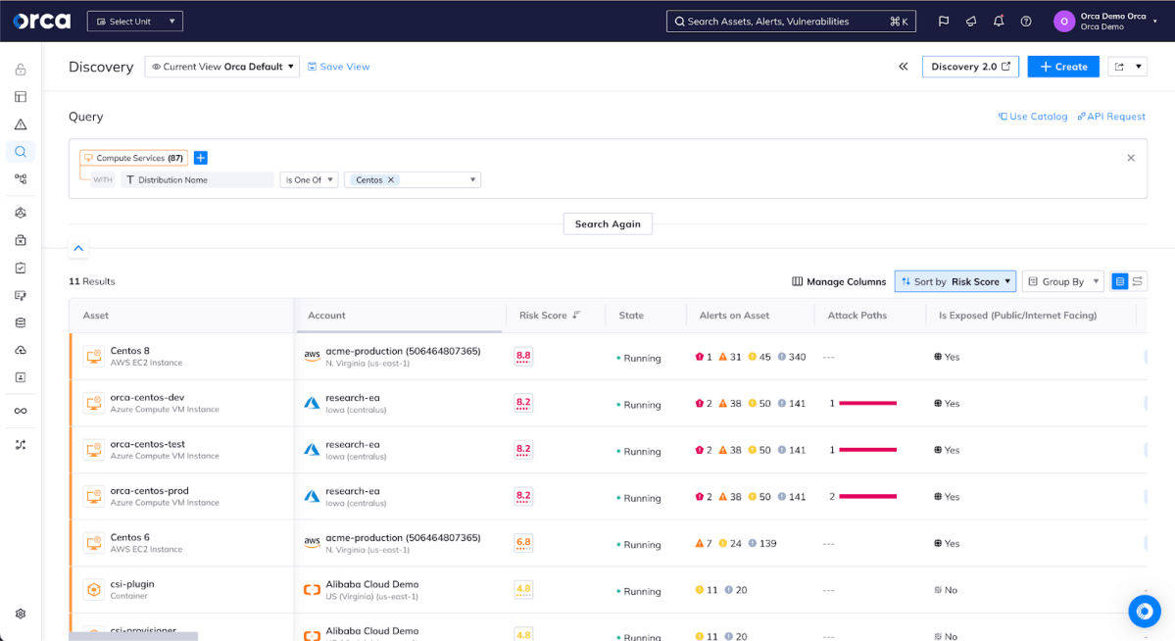Image resolution: width=1175 pixels, height=641 pixels.
Task: Close the query box with X
Action: click(1131, 158)
